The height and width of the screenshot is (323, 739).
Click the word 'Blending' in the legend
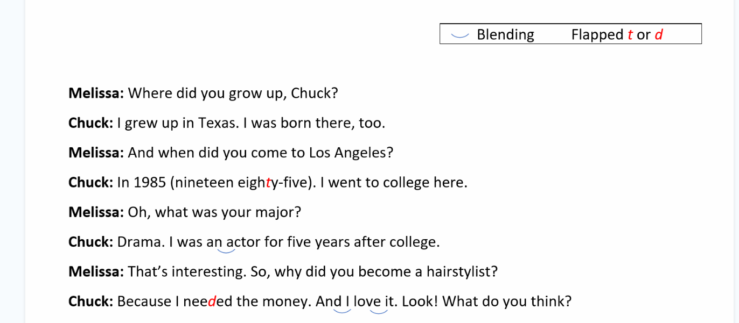(x=505, y=35)
